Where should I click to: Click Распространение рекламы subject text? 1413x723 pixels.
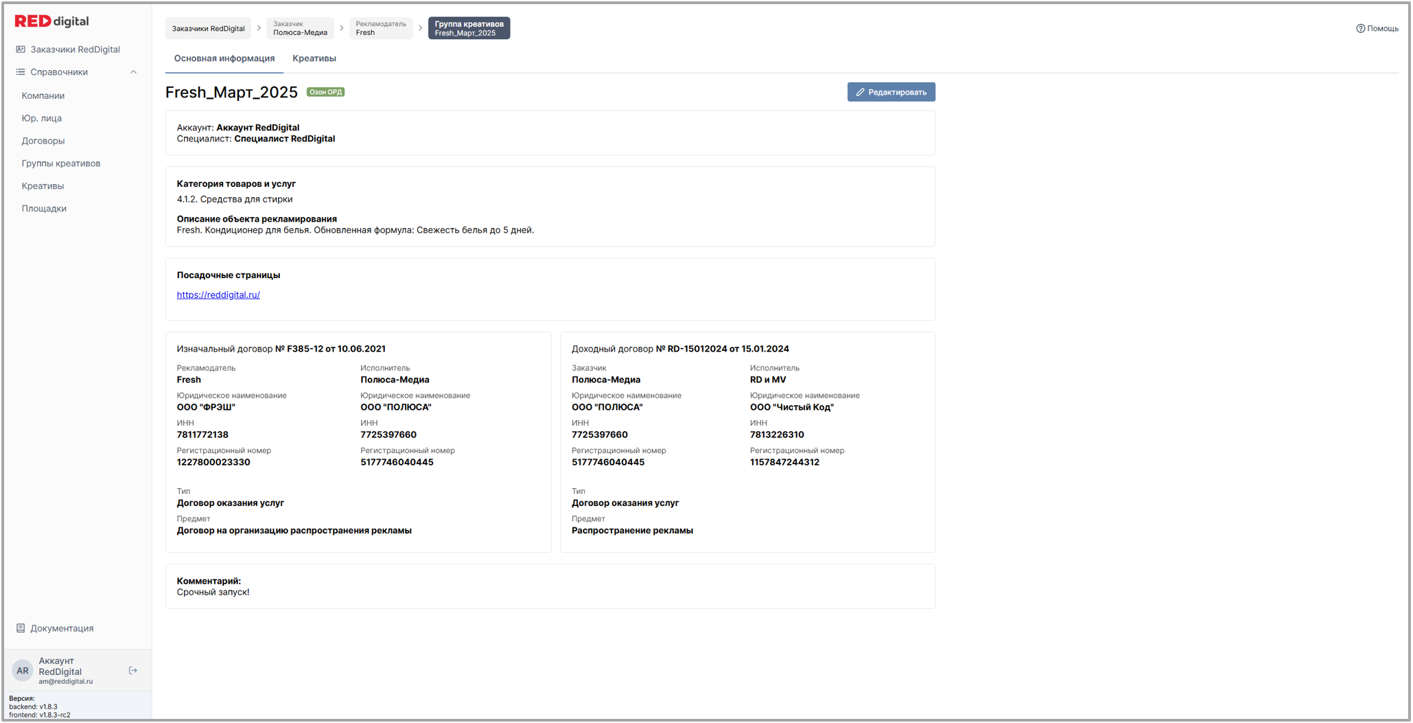(632, 531)
